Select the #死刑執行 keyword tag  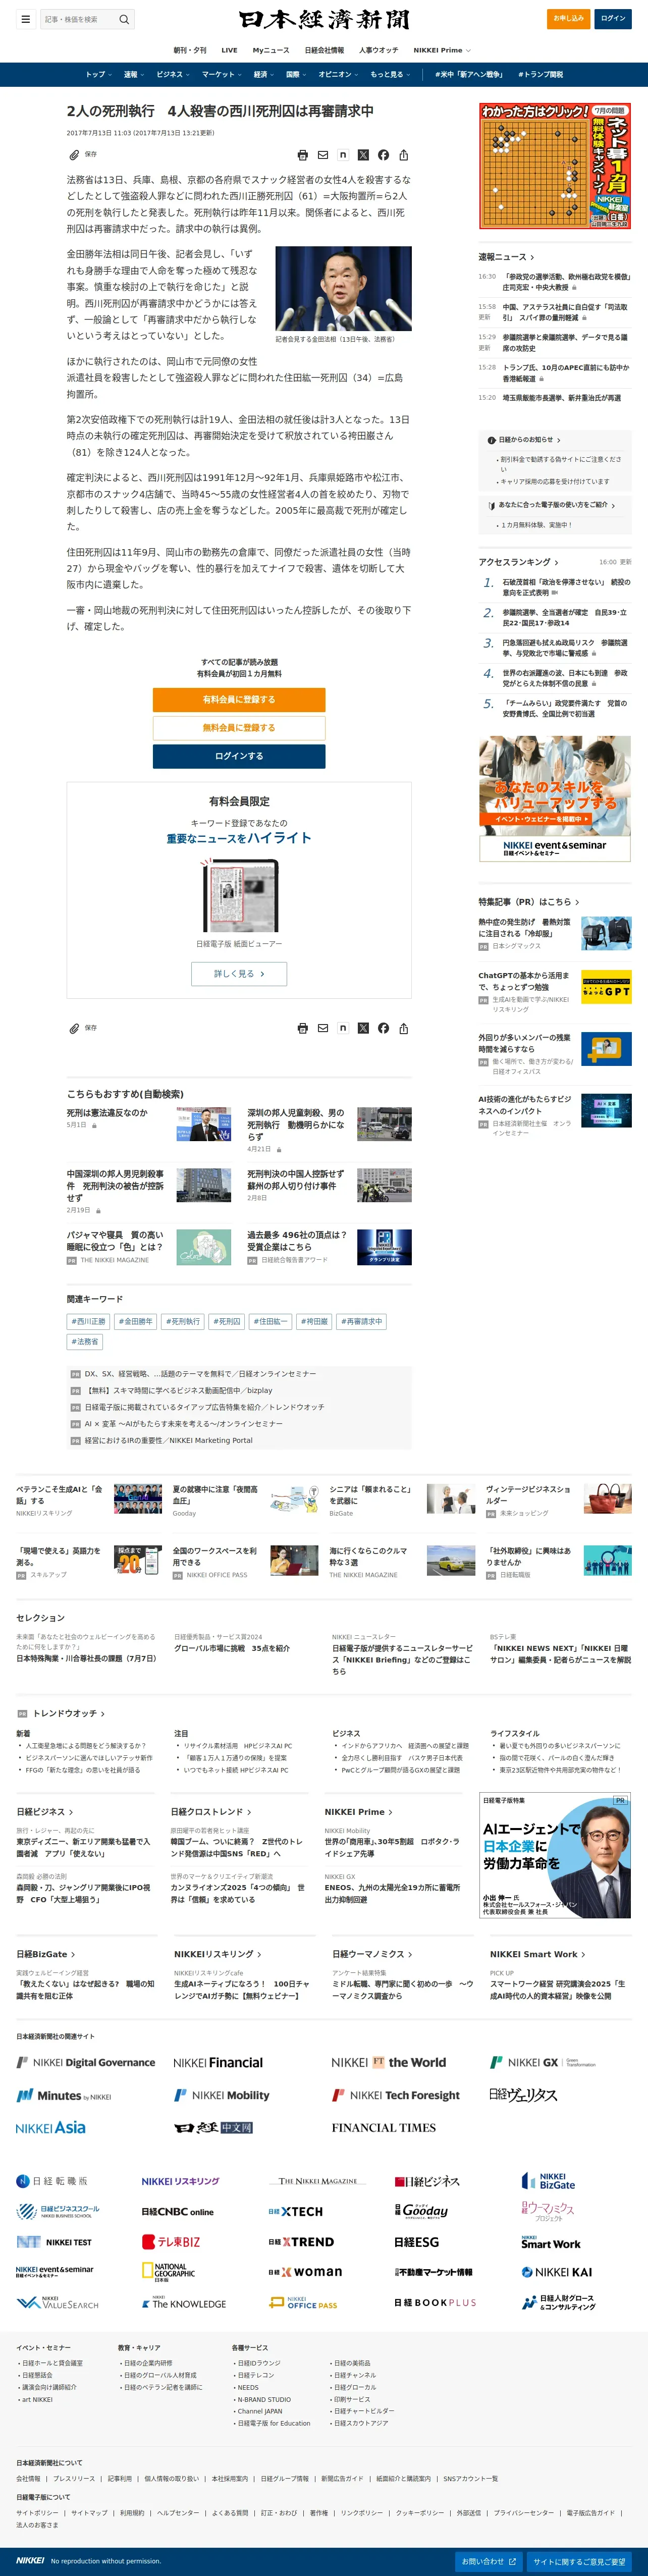click(x=183, y=1321)
